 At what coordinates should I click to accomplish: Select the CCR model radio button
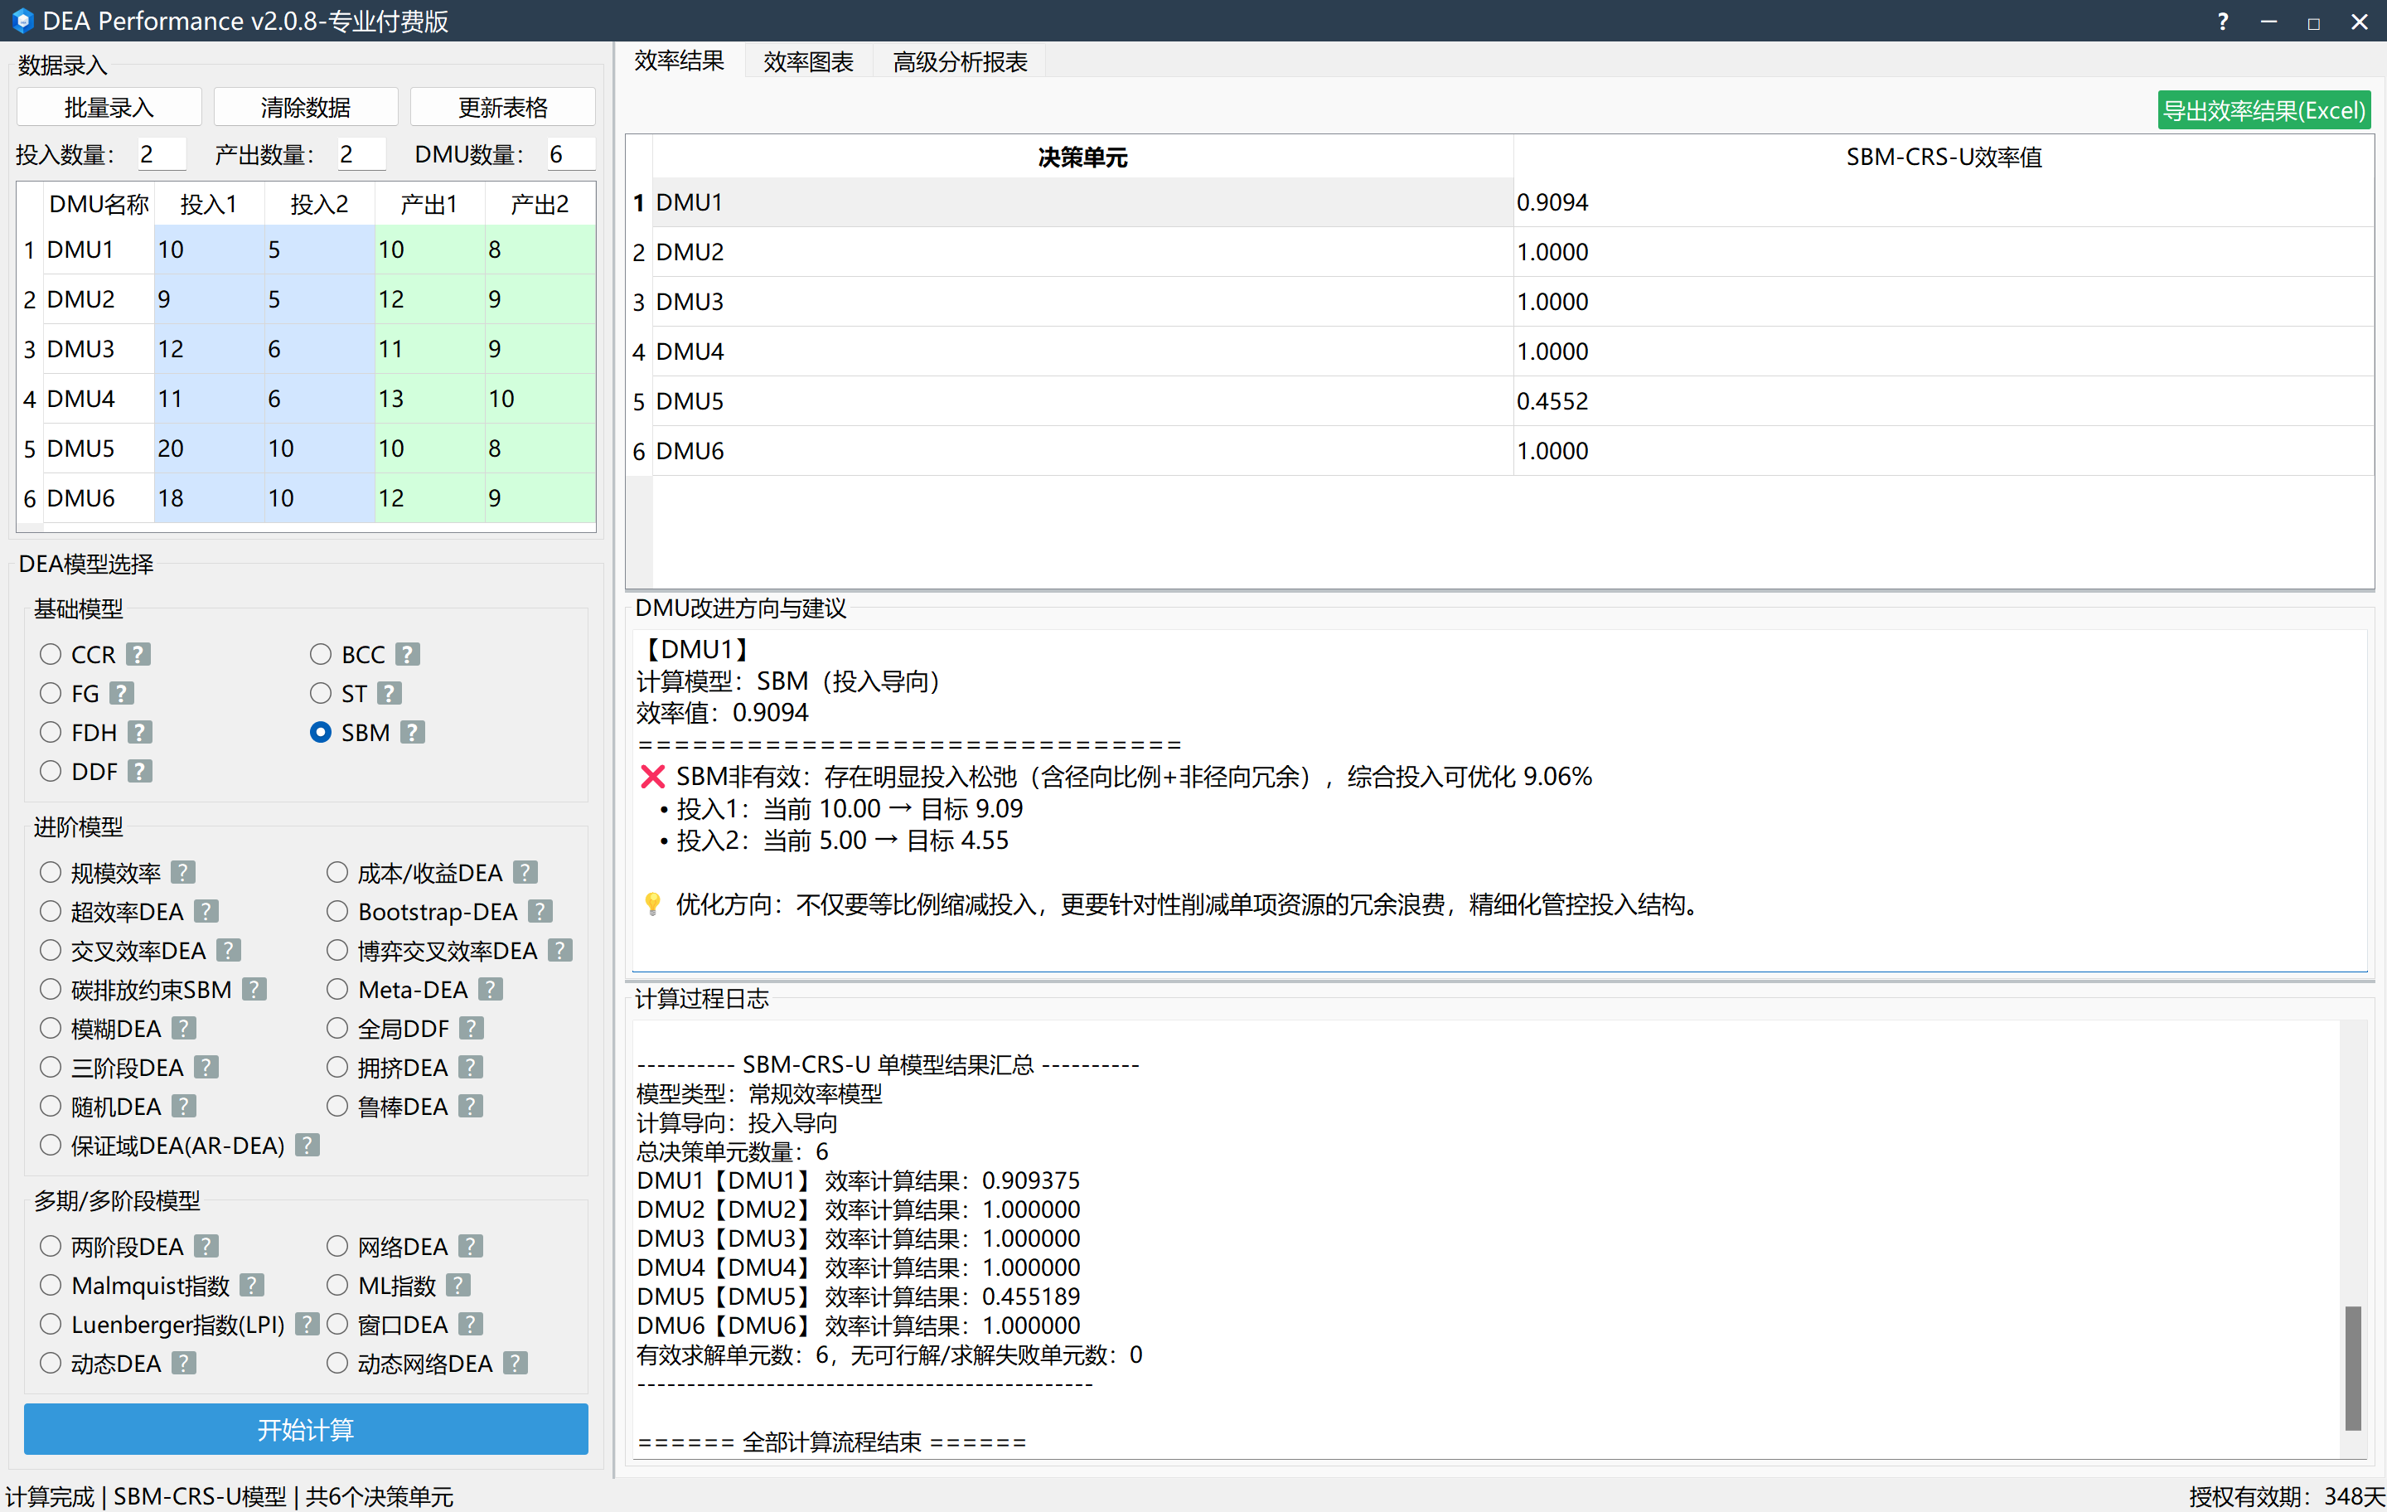coord(51,654)
